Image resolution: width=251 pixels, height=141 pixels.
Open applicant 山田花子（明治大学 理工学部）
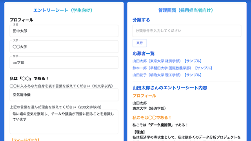tap(167, 75)
